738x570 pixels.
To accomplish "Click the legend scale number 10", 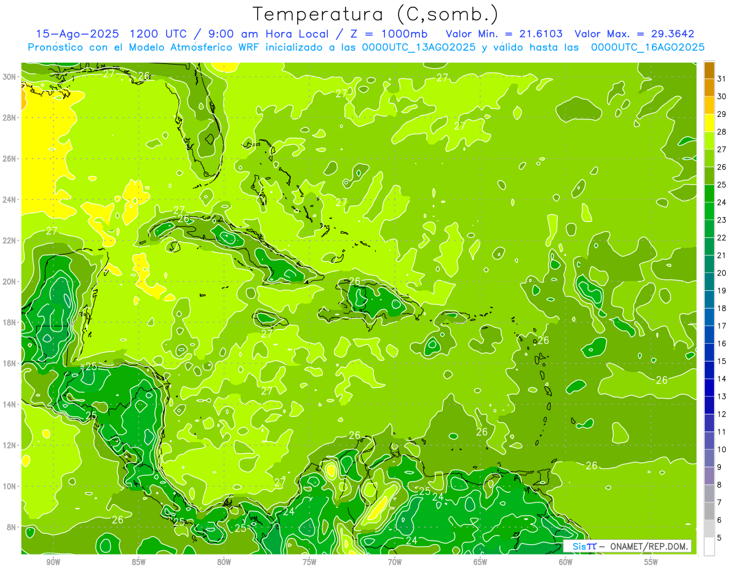I will pos(722,449).
